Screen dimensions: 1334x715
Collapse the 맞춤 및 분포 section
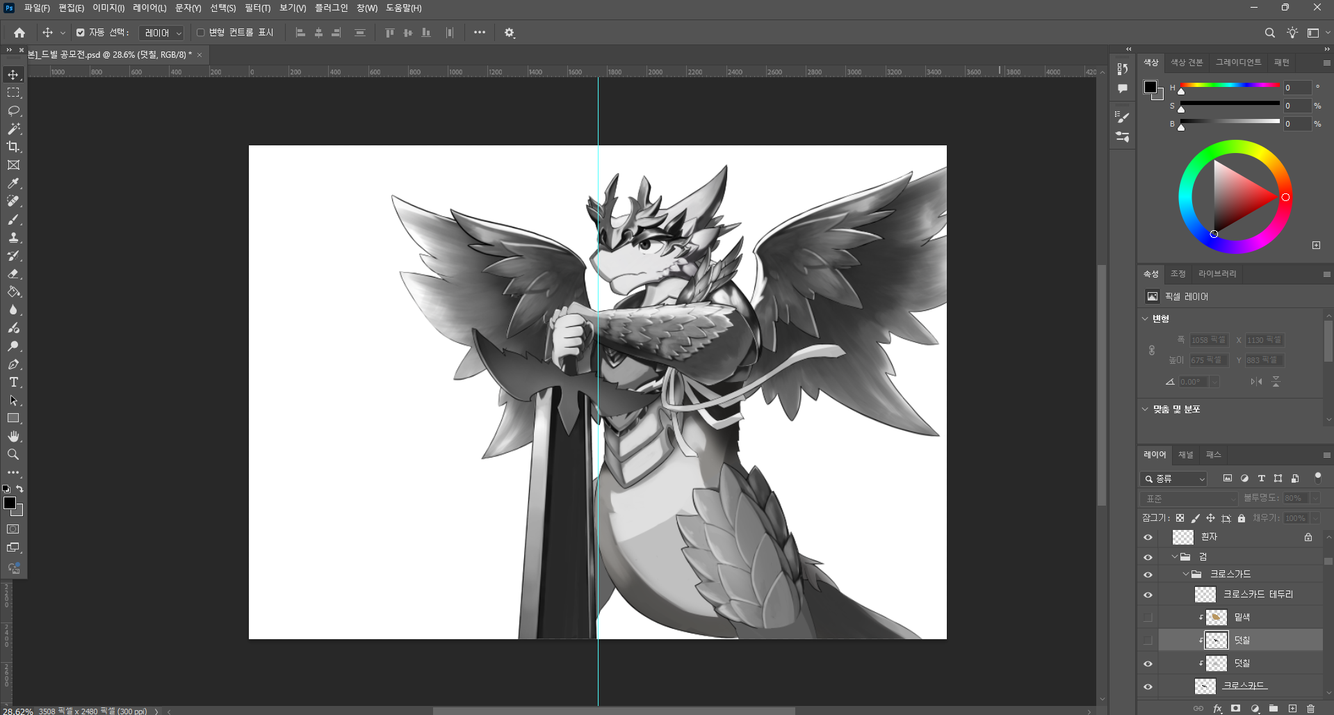[x=1145, y=409]
